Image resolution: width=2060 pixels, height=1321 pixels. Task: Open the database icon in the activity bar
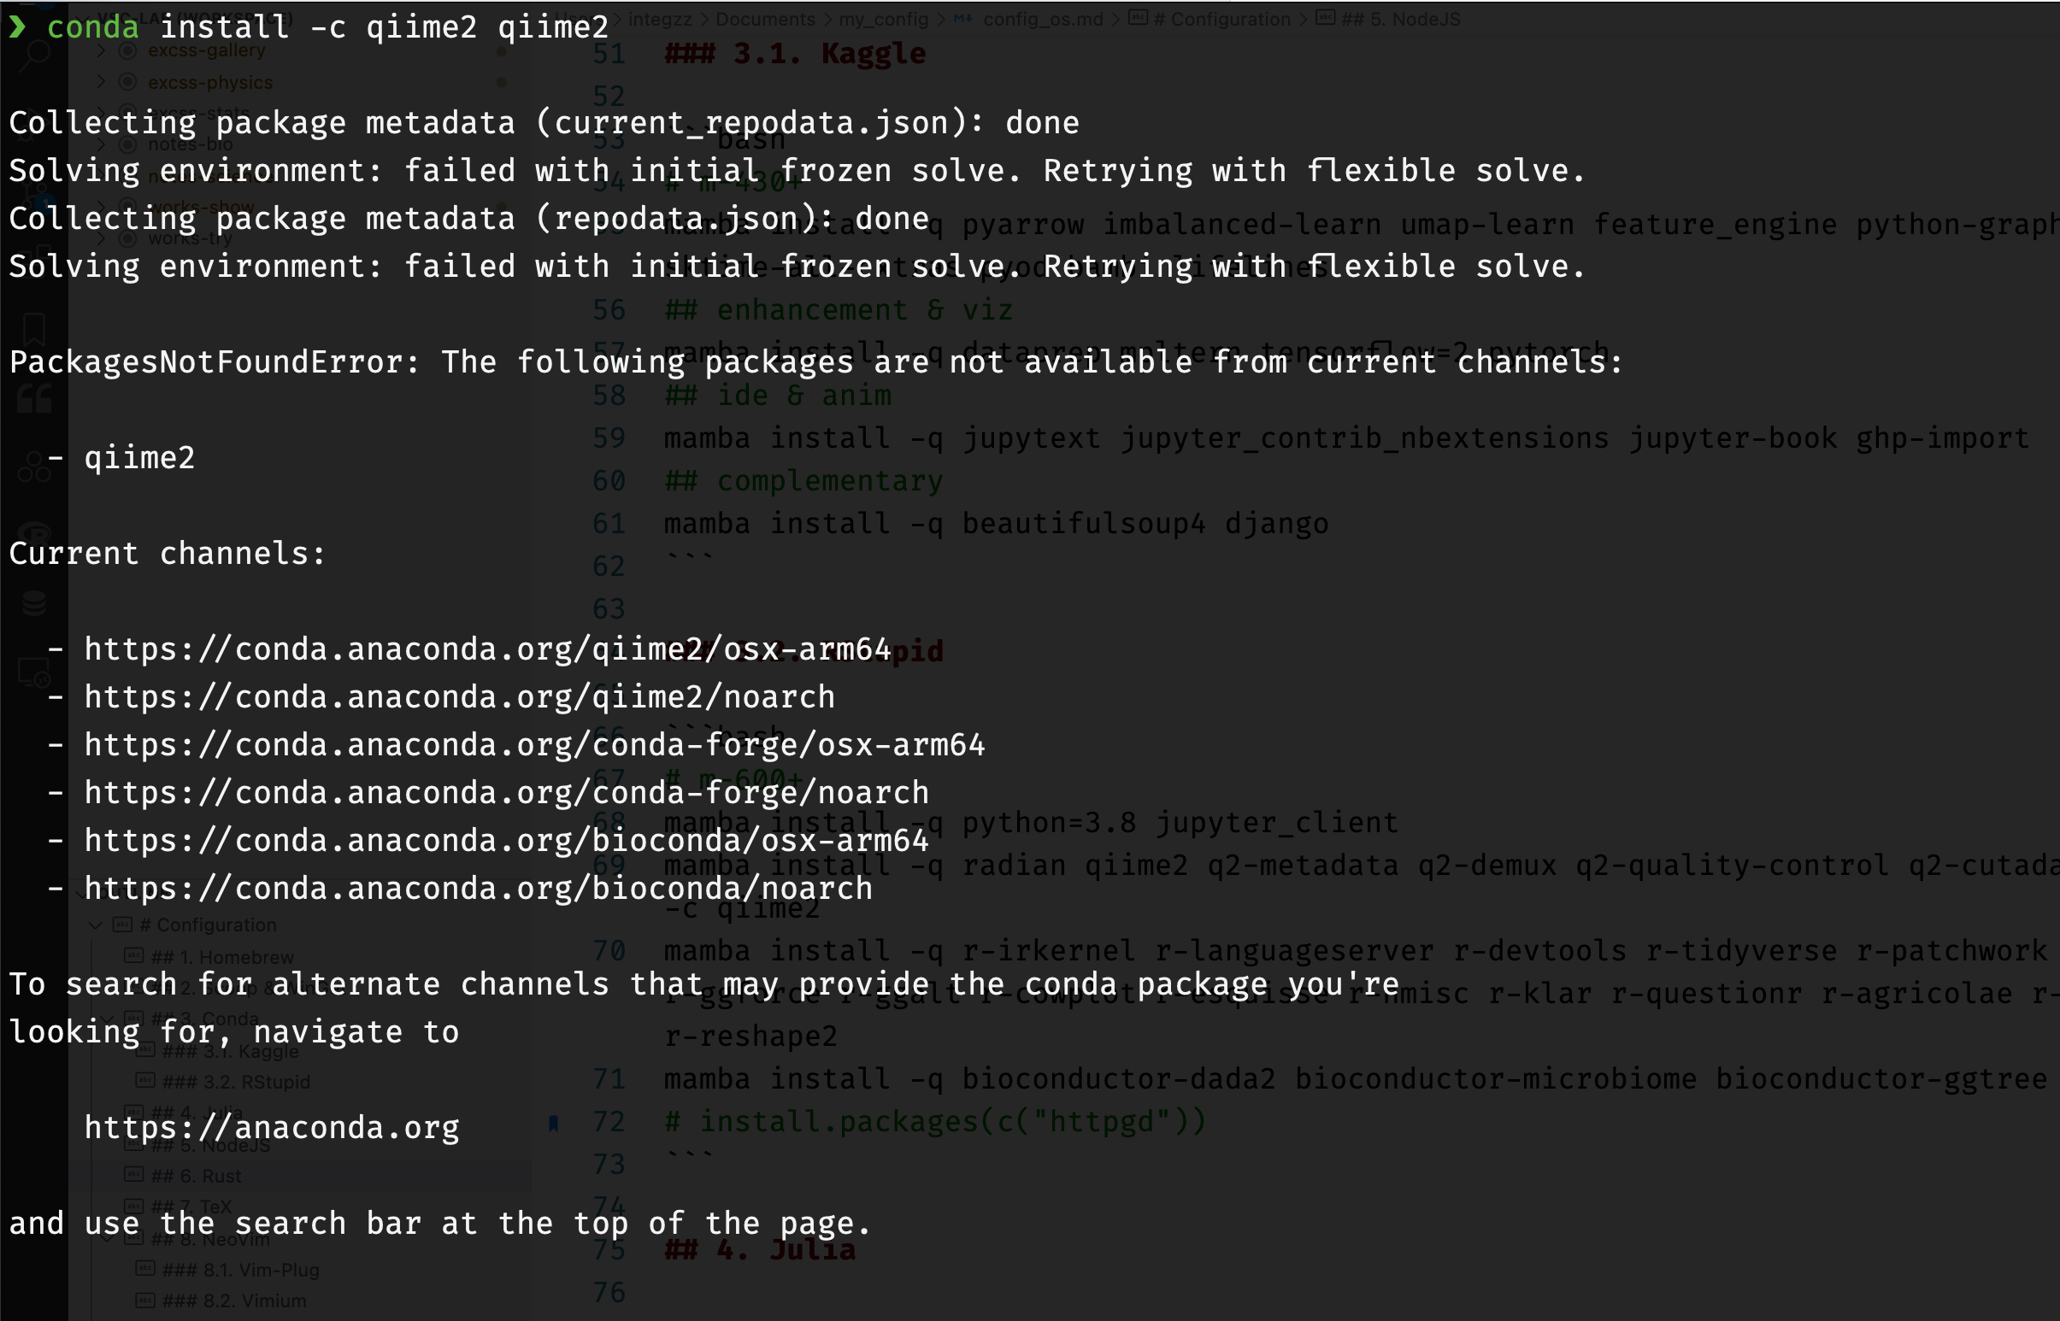[34, 603]
